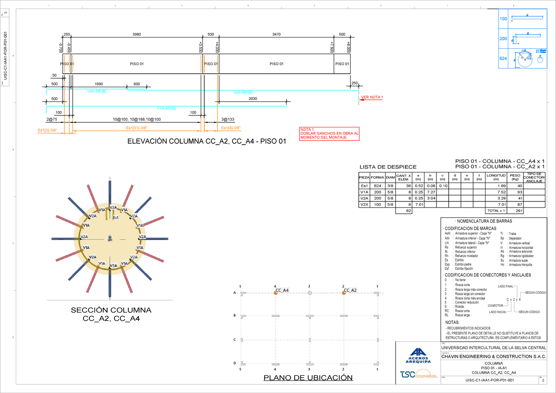This screenshot has height=393, width=556.
Task: Select the CC_A4 column marker in the location plan
Action: [x=275, y=293]
